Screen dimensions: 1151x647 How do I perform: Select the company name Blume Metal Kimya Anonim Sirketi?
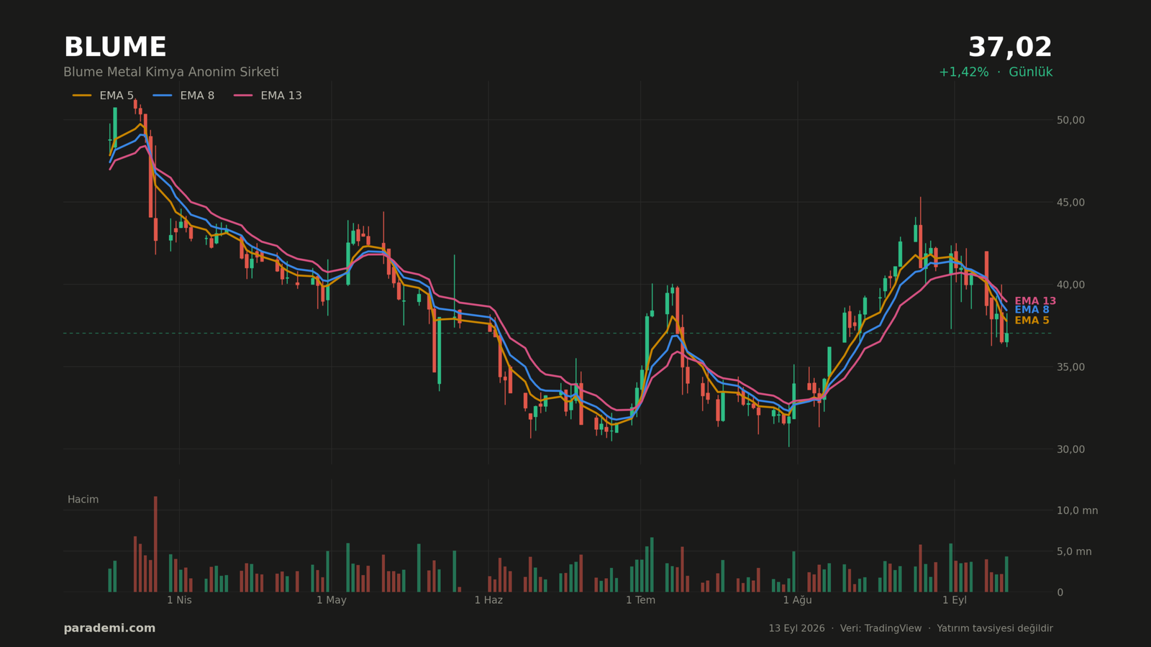pos(171,73)
